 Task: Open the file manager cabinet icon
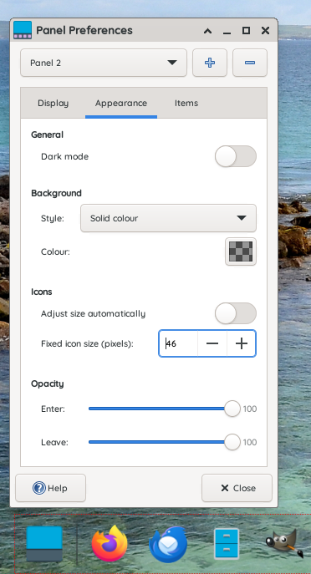pyautogui.click(x=227, y=544)
